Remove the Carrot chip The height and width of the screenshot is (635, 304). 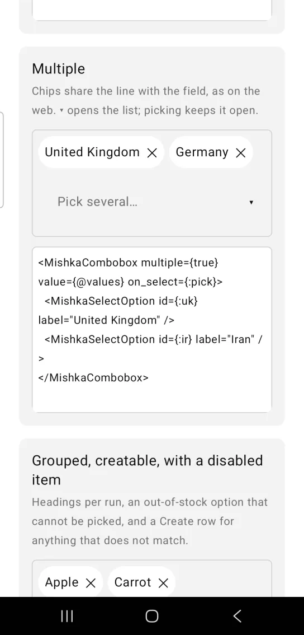click(x=163, y=583)
